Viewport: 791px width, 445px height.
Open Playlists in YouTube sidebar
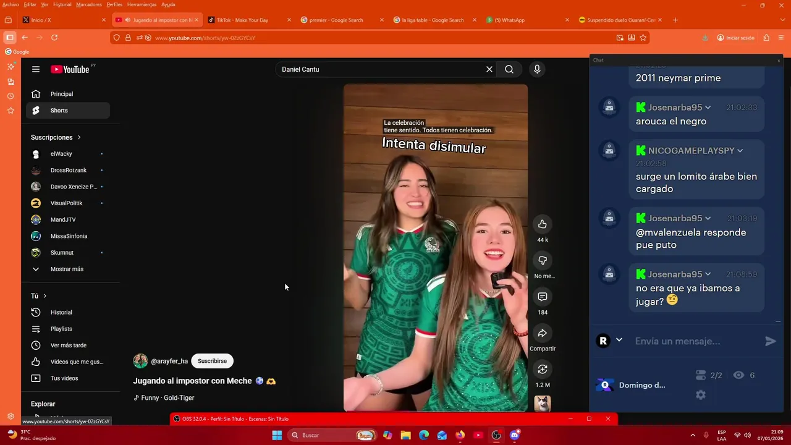(68, 329)
